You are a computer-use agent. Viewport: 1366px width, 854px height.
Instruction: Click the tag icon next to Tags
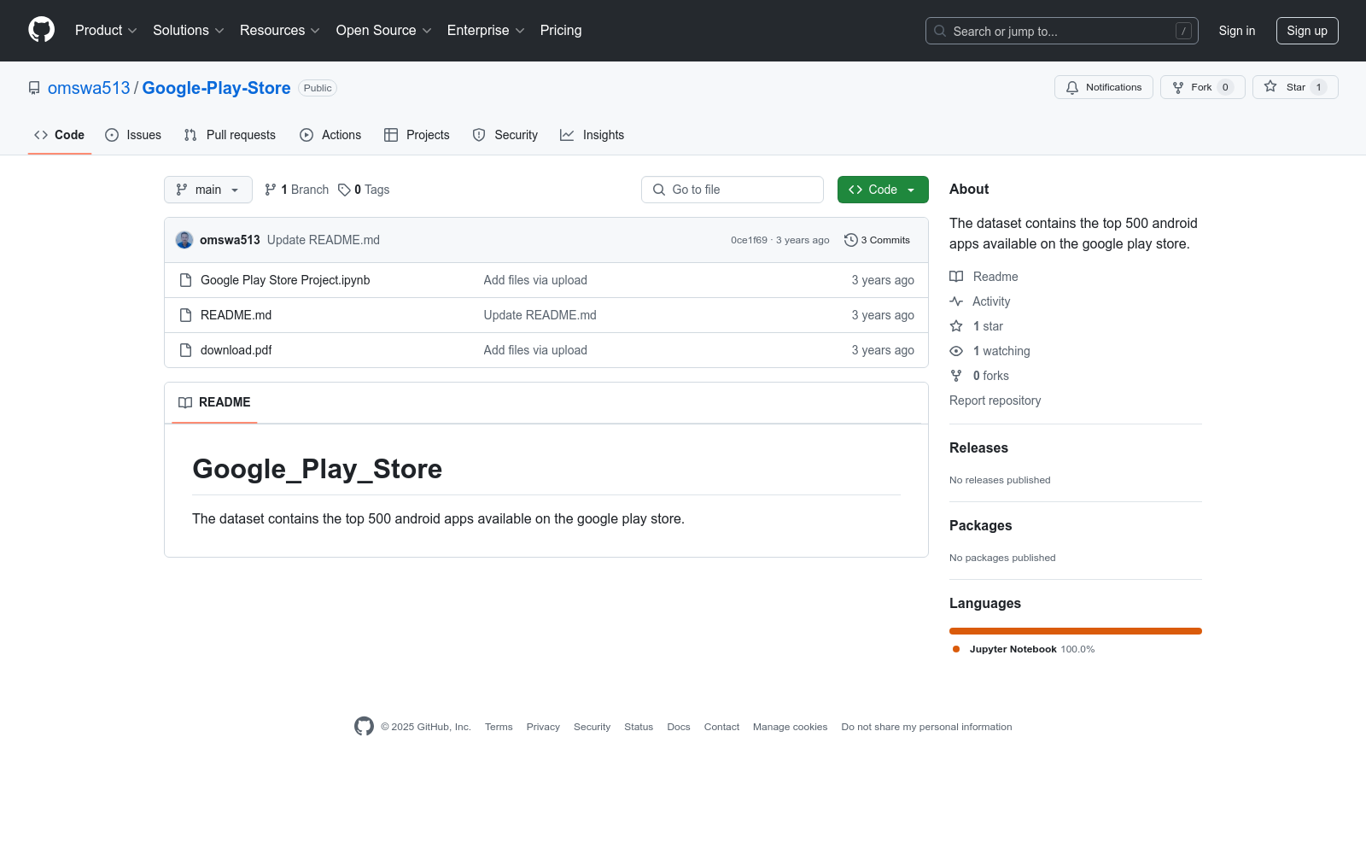[344, 190]
